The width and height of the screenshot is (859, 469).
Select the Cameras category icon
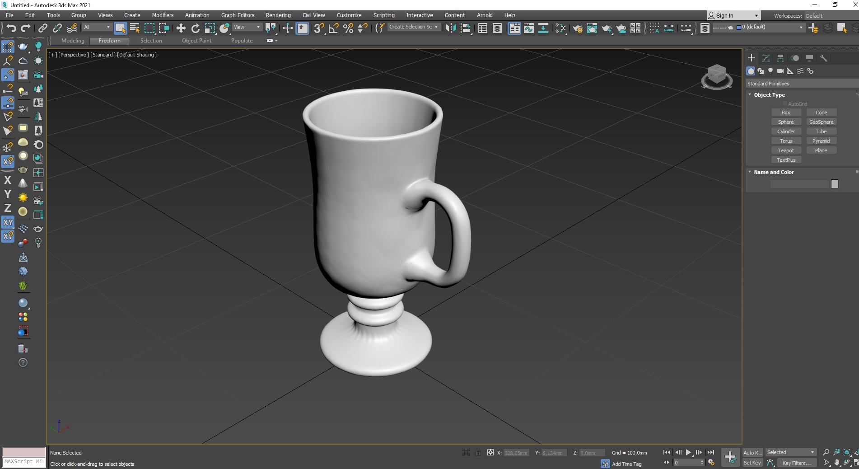tap(780, 71)
